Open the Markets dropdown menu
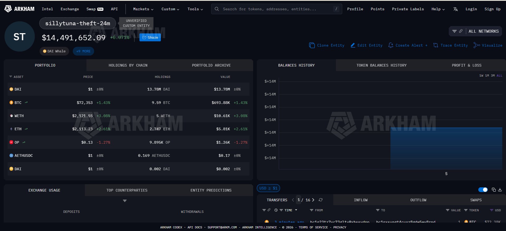Viewport: 506px width, 231px height. [143, 9]
